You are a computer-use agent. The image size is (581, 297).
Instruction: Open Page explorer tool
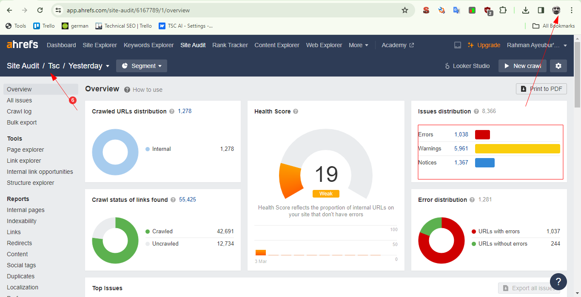[26, 150]
